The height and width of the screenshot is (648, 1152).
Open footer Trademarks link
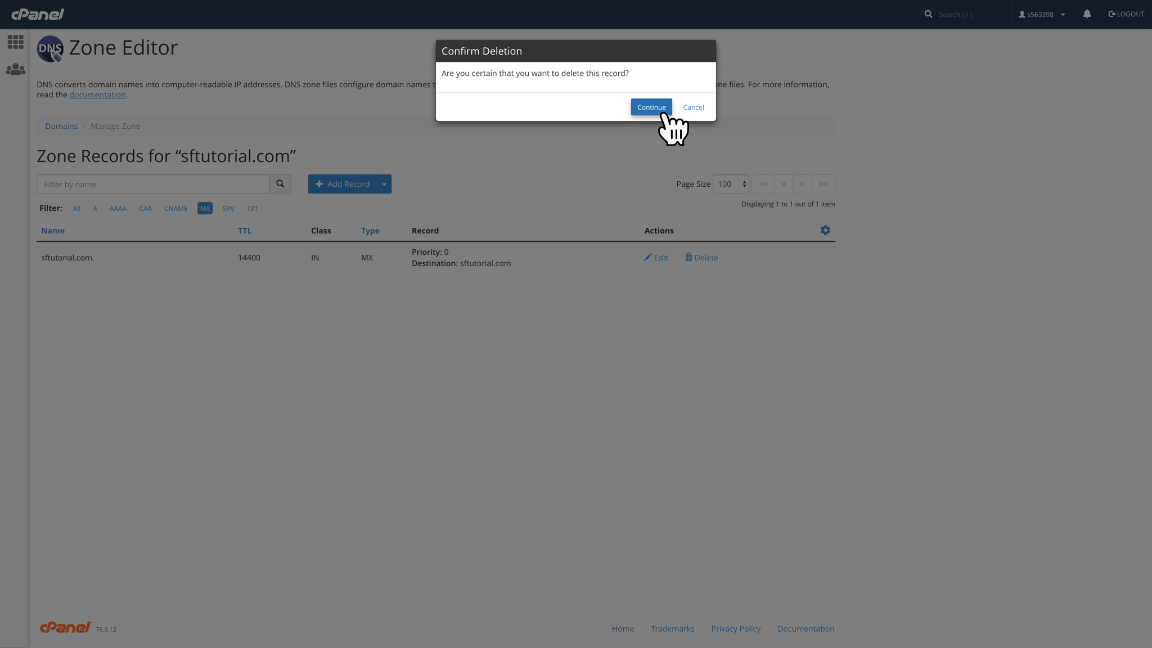[x=672, y=629]
